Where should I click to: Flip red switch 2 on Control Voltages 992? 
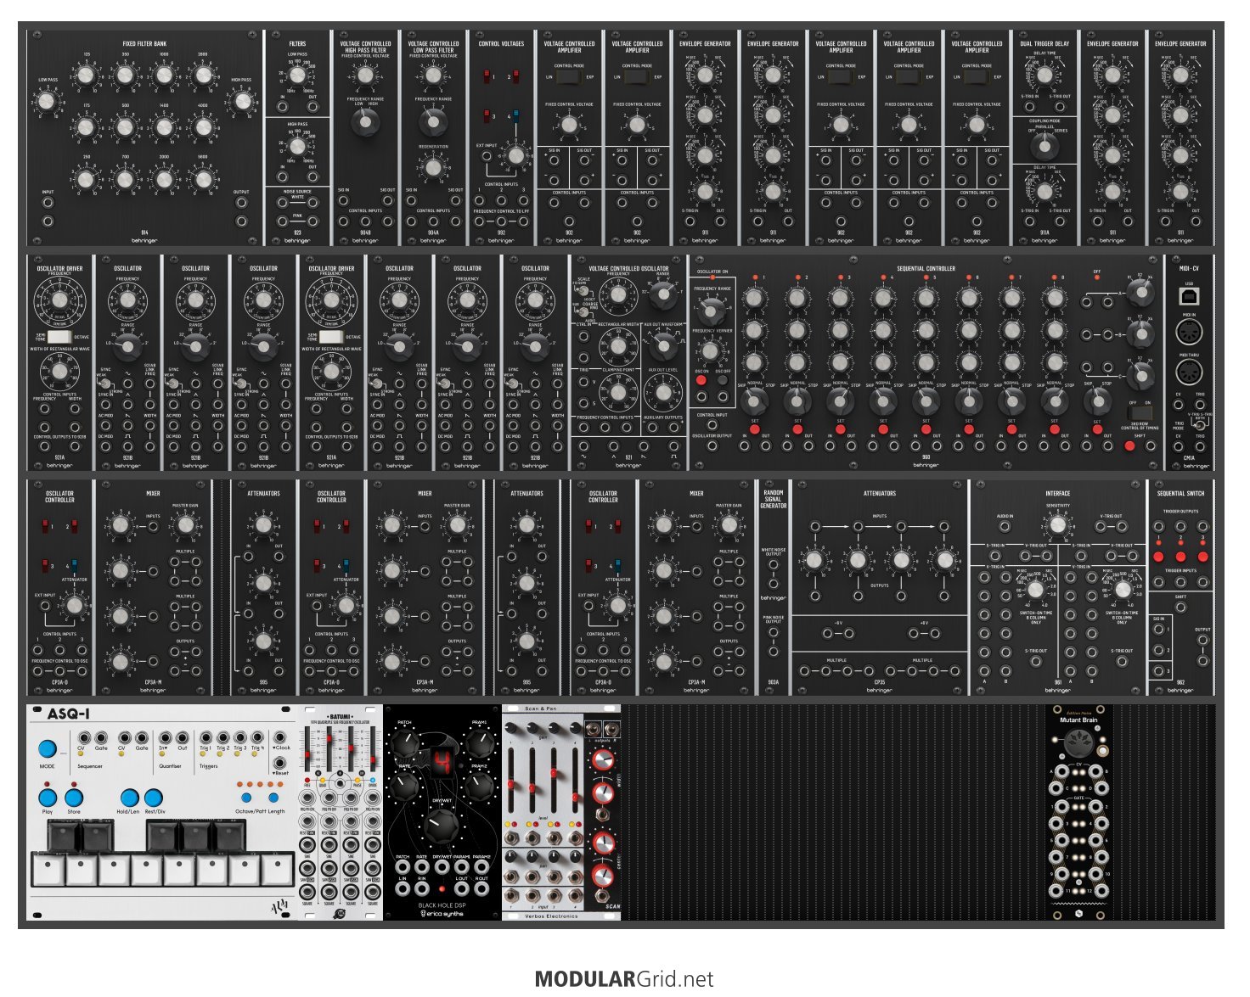click(516, 78)
